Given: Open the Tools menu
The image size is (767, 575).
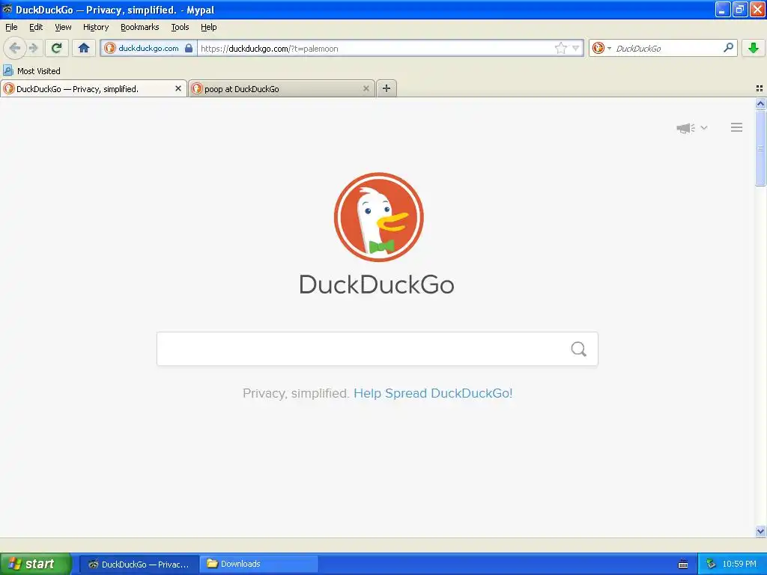Looking at the screenshot, I should coord(180,27).
